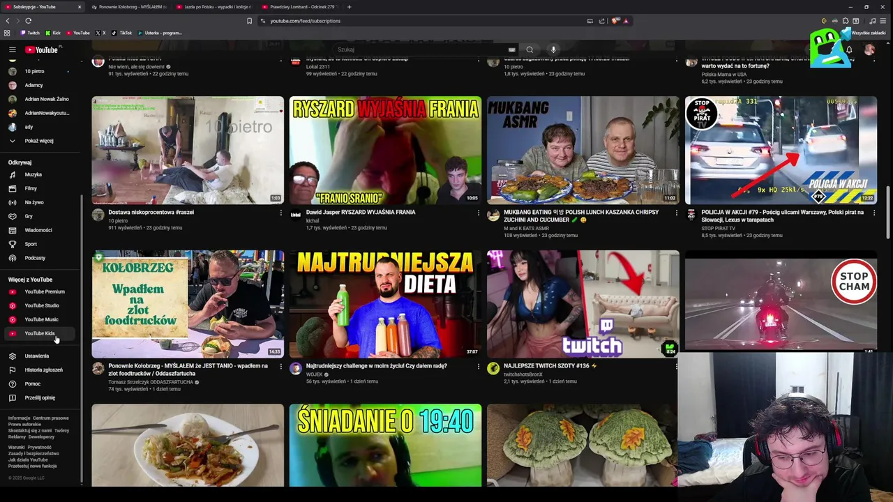Open Sport in the sidebar
Viewport: 893px width, 502px height.
(40, 244)
